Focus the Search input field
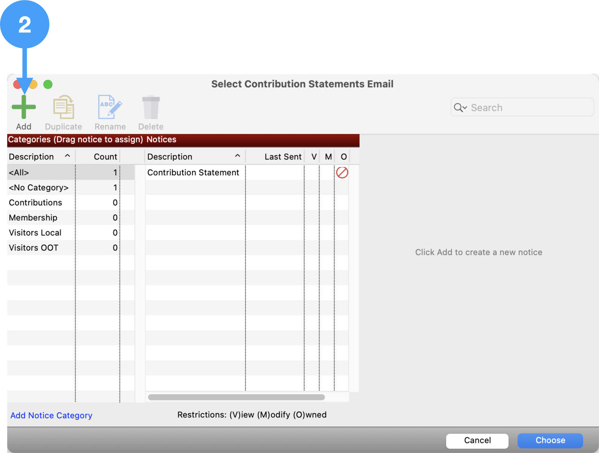Viewport: 599px width, 453px height. tap(522, 107)
